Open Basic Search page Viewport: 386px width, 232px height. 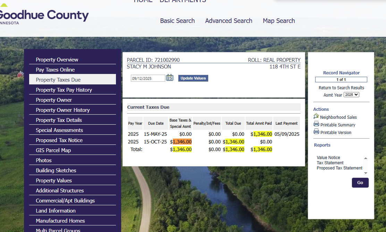[177, 21]
